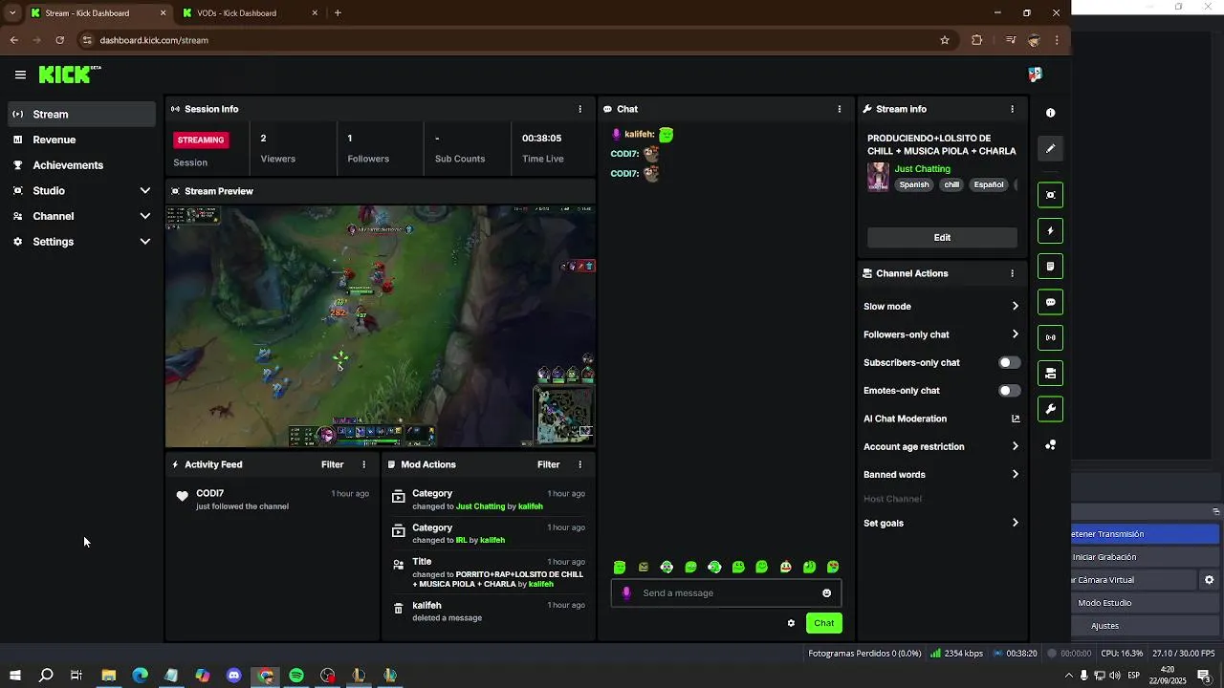Toggle Emotes-only chat switch

(x=1010, y=391)
